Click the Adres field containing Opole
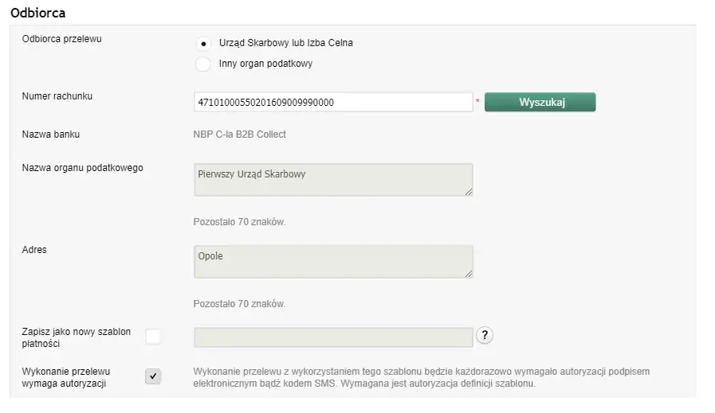This screenshot has height=413, width=715. click(x=333, y=261)
